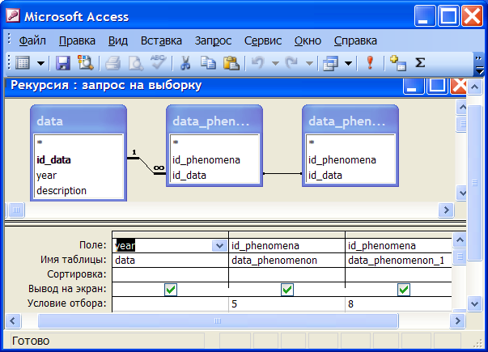Click the Query Type icon
Screen dimensions: 488x352
330,63
